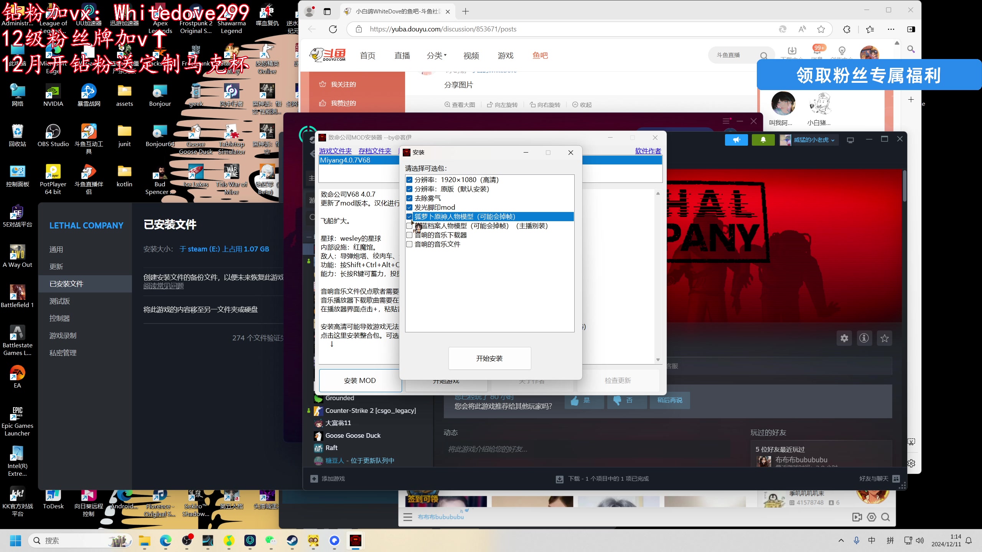The width and height of the screenshot is (982, 552).
Task: Toggle the 1920×1080 high-resolution option
Action: tap(409, 180)
